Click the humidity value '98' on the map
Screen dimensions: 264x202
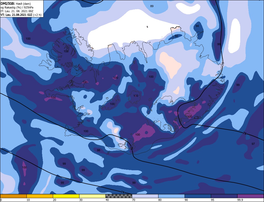98,150
